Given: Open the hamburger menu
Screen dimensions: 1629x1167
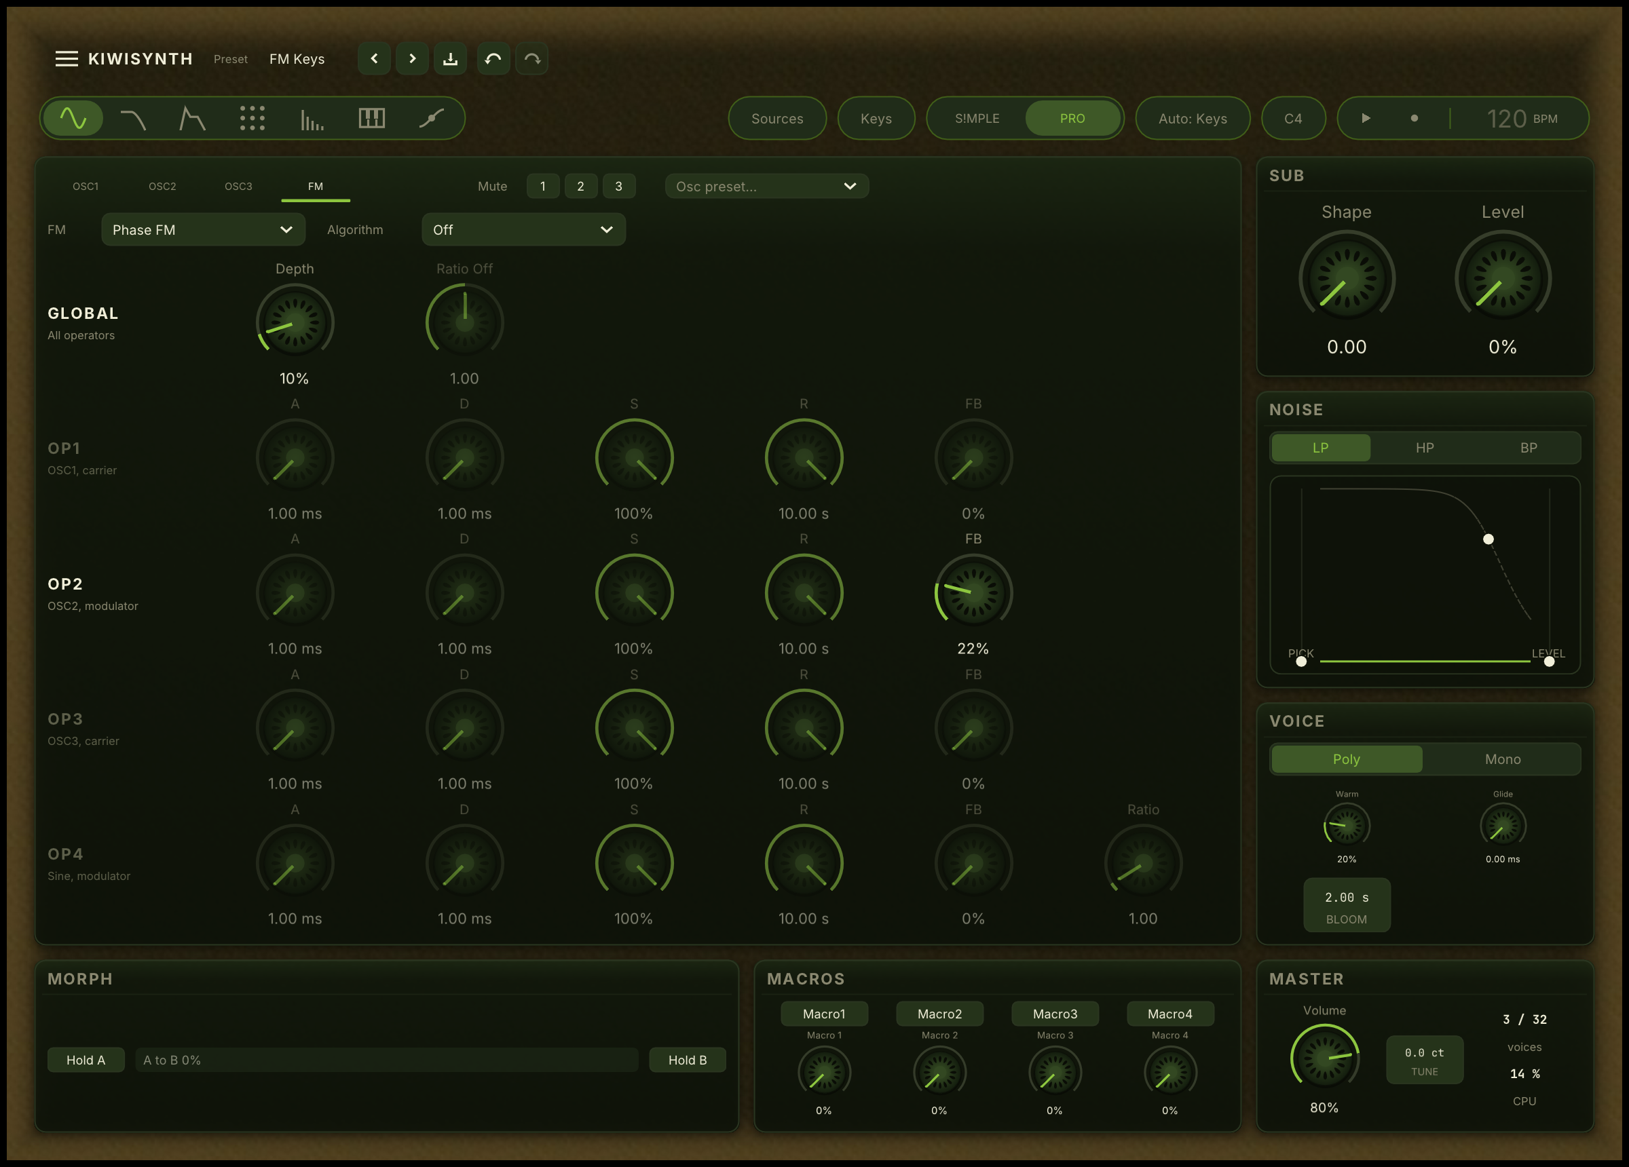Looking at the screenshot, I should coord(66,59).
